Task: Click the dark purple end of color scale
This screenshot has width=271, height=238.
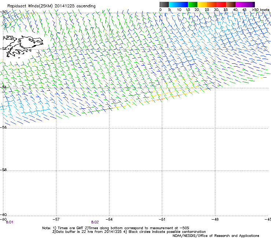Action: [253, 4]
